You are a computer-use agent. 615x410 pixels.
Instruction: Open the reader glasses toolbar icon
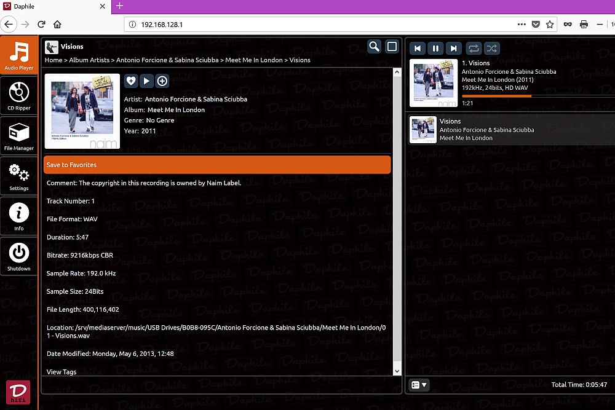pyautogui.click(x=568, y=25)
